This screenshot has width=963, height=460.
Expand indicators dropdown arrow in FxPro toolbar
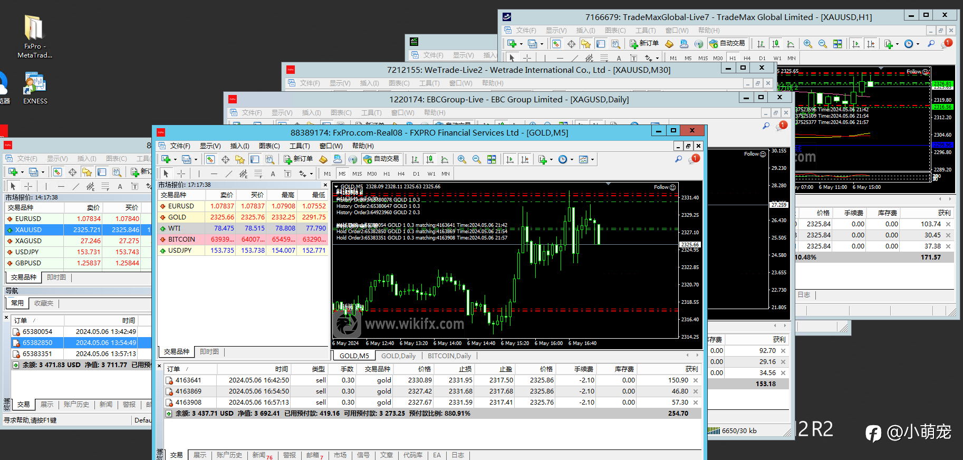[551, 160]
